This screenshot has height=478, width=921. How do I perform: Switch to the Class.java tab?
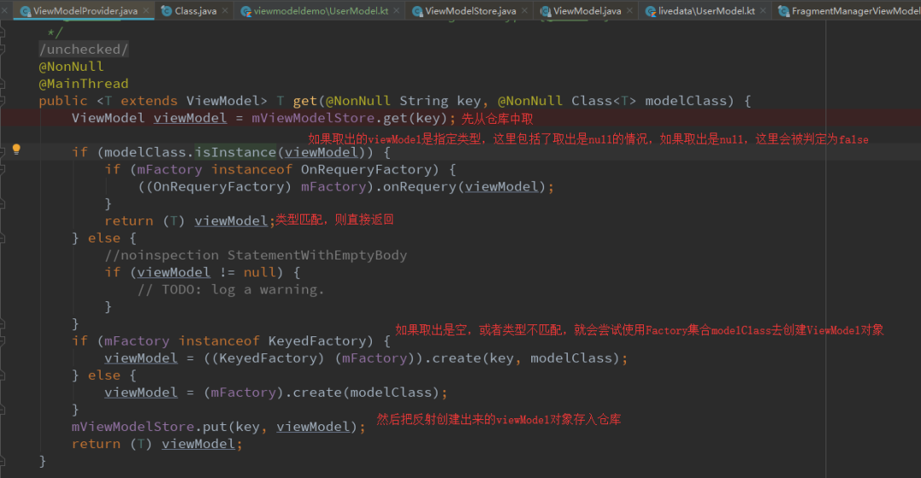point(195,10)
